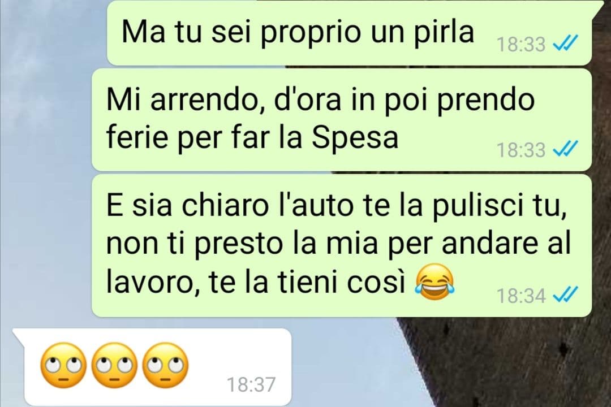This screenshot has width=611, height=407.
Task: Tap the dark tower background at bottom right
Action: click(506, 362)
